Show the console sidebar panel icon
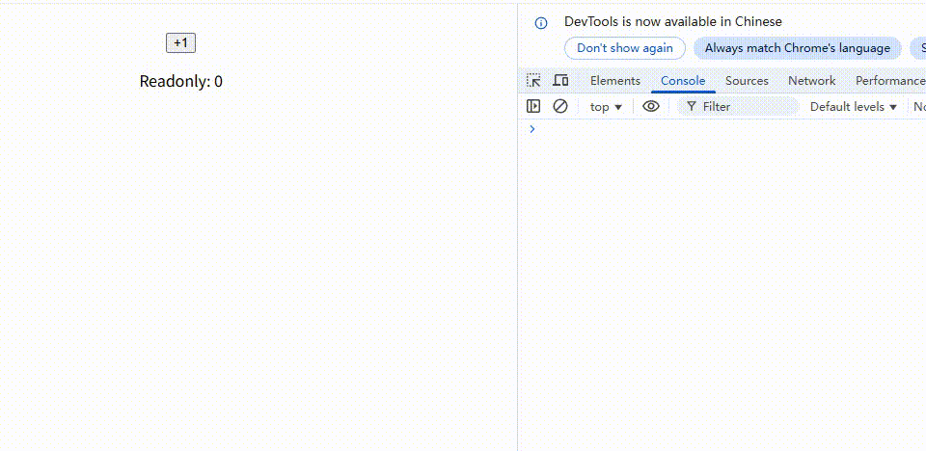This screenshot has width=926, height=451. pos(532,106)
